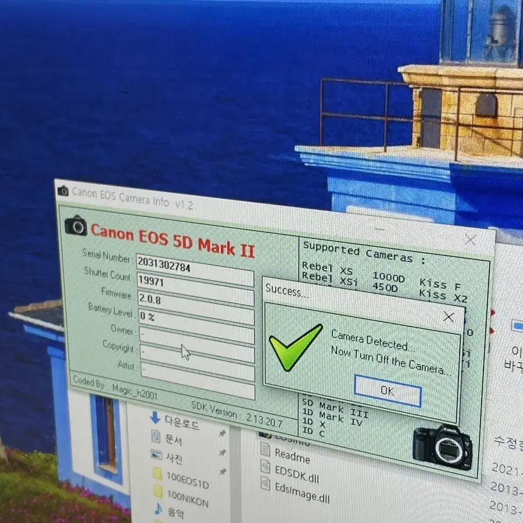This screenshot has height=523, width=523.
Task: Click the 'Battery Level' label
Action: [x=110, y=310]
